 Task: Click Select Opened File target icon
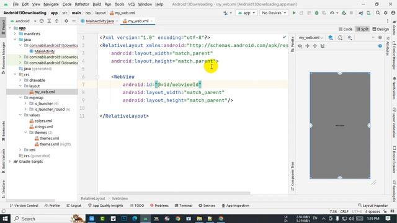click(42, 21)
